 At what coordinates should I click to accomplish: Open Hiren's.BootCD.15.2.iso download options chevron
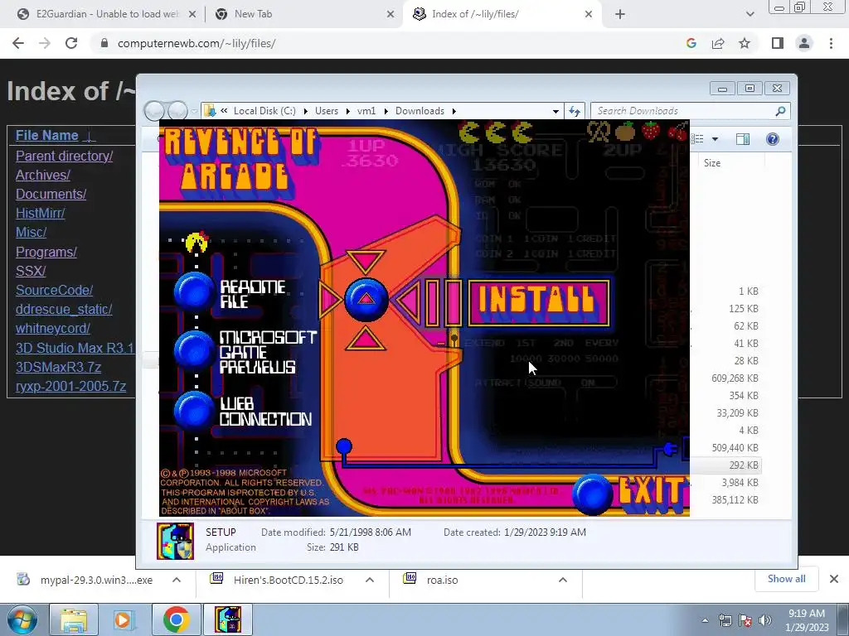click(x=370, y=580)
